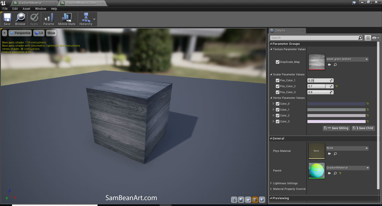
Task: Open the Edit menu
Action: (15, 9)
